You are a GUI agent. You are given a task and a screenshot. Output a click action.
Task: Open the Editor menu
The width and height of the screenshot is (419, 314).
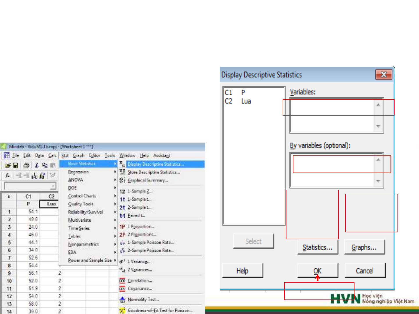pos(95,155)
